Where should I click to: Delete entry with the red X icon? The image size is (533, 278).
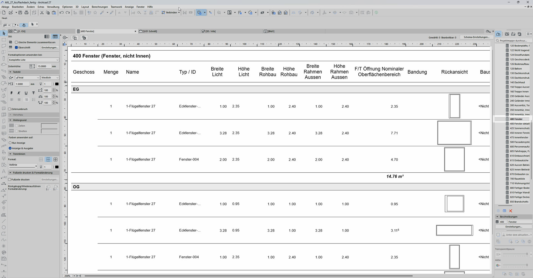coord(511,211)
